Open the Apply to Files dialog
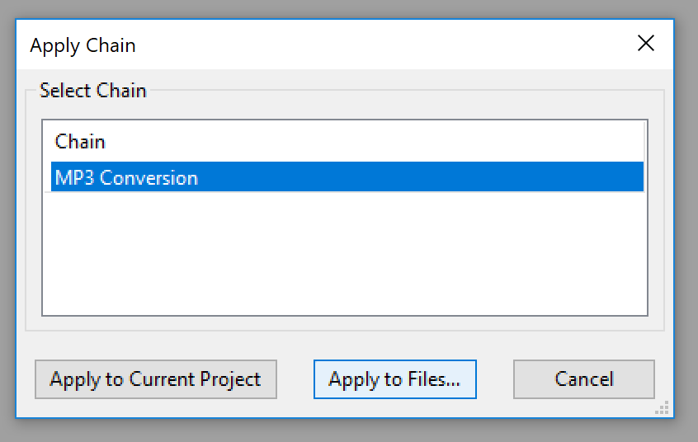 [x=394, y=379]
